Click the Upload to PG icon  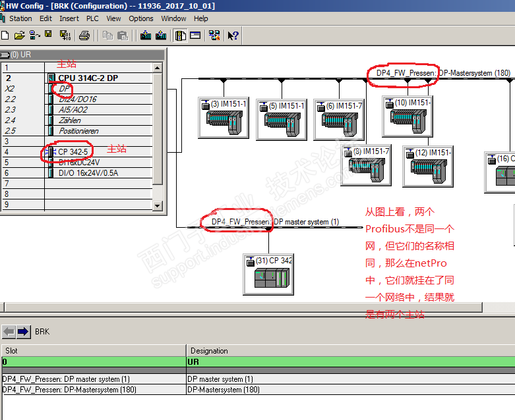(x=161, y=35)
